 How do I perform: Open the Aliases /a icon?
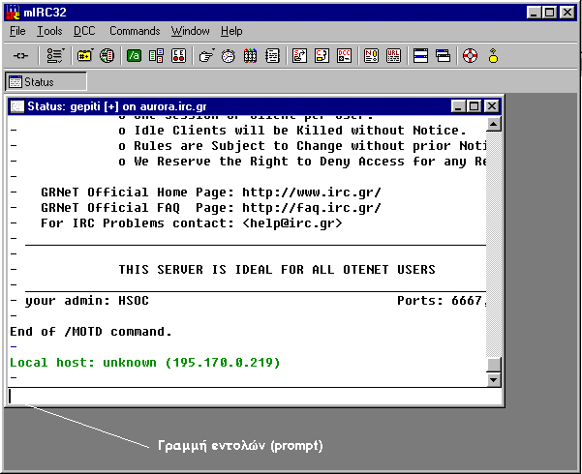[x=134, y=56]
